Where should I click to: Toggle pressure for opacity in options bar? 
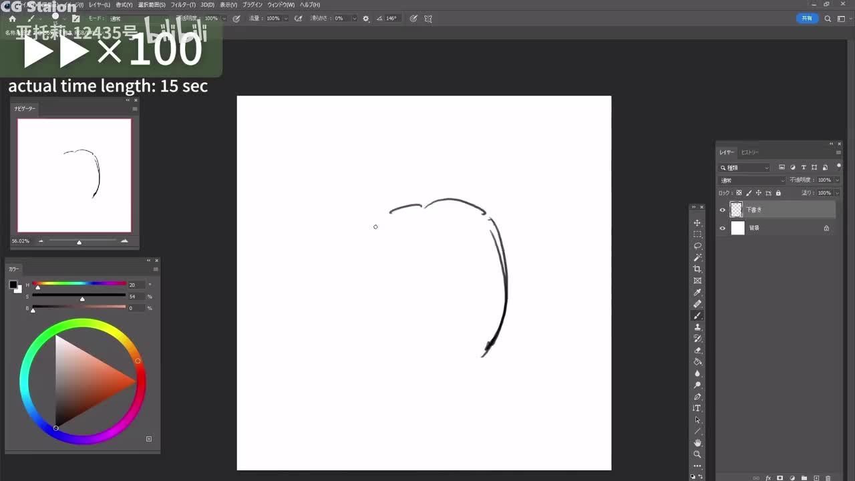pos(236,19)
